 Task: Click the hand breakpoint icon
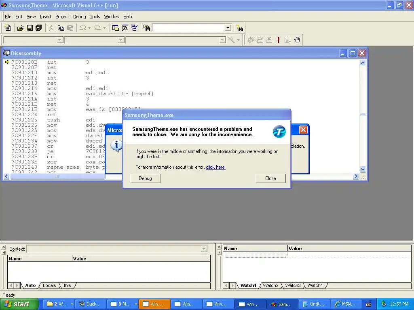[x=297, y=40]
